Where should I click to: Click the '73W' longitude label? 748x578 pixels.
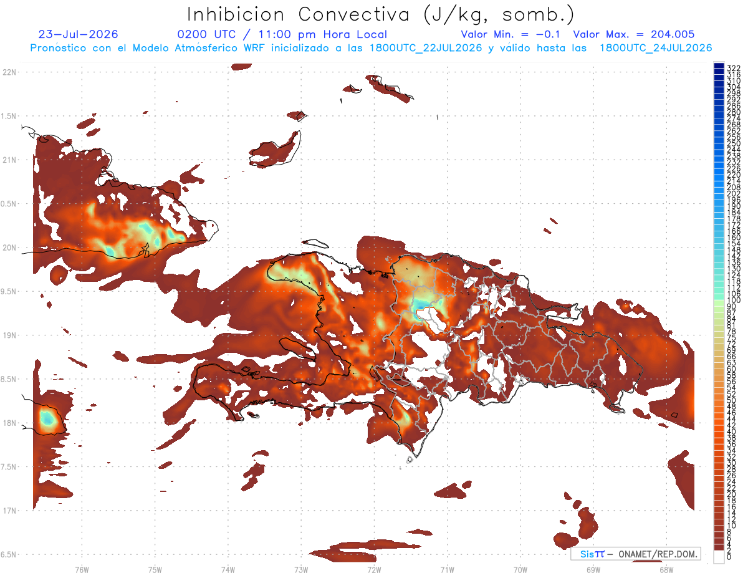[301, 569]
